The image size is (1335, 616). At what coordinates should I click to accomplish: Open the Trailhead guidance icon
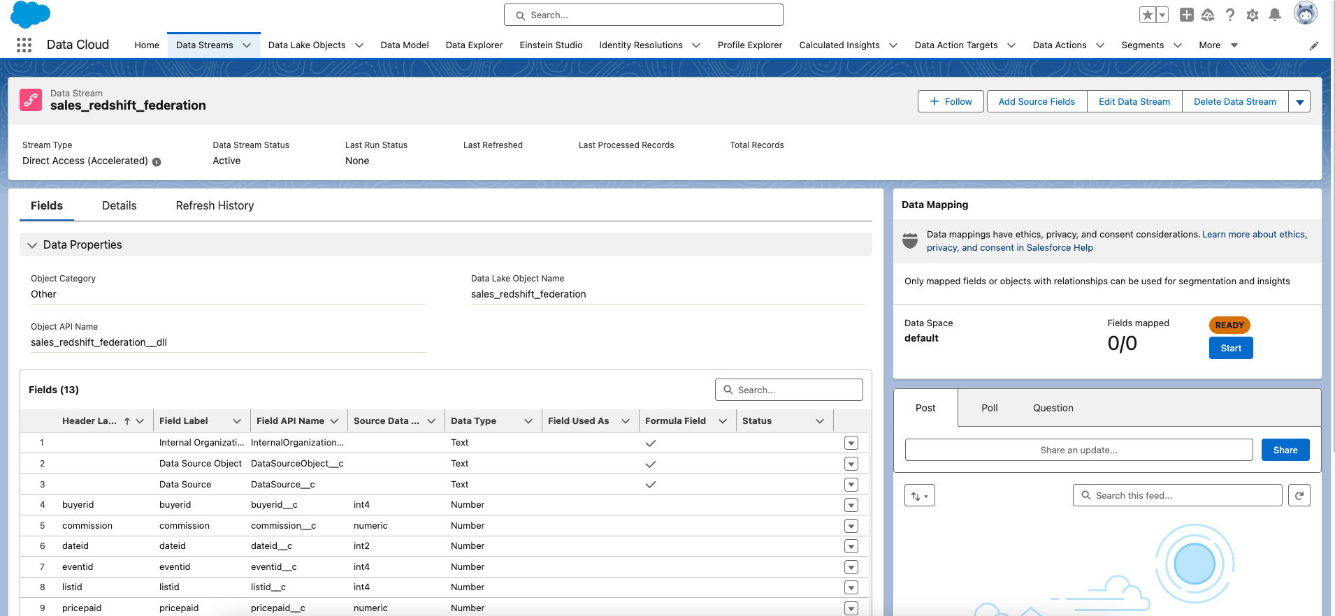(1208, 15)
